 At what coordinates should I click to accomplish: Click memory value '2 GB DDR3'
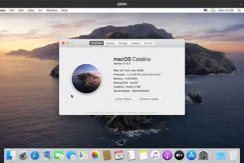tap(131, 79)
